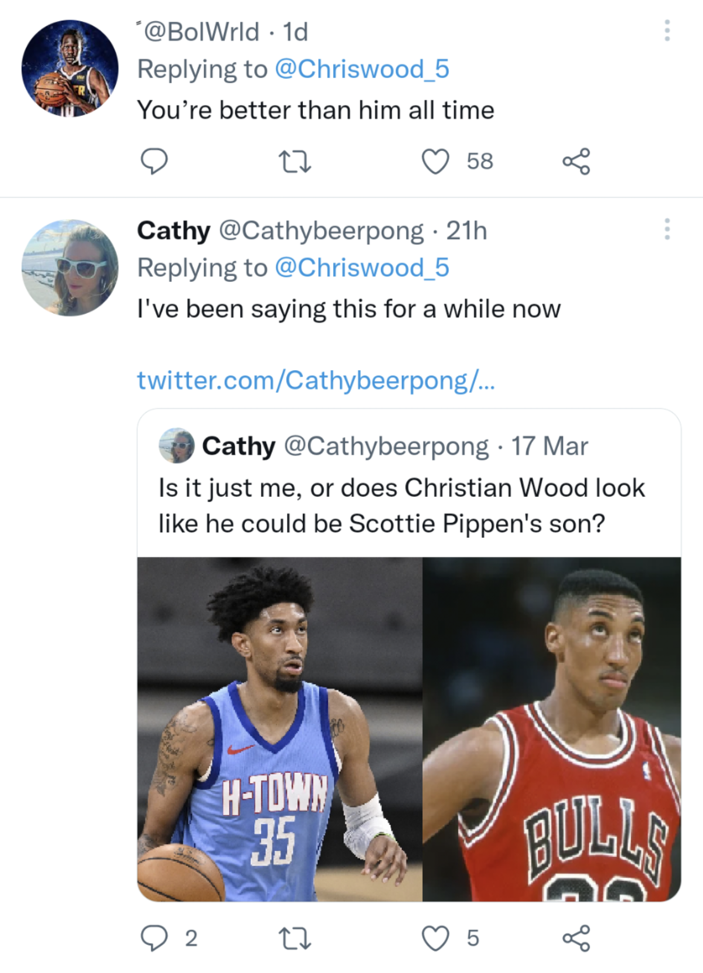View the Christian Wood H-Town photo
The height and width of the screenshot is (973, 703).
(280, 729)
